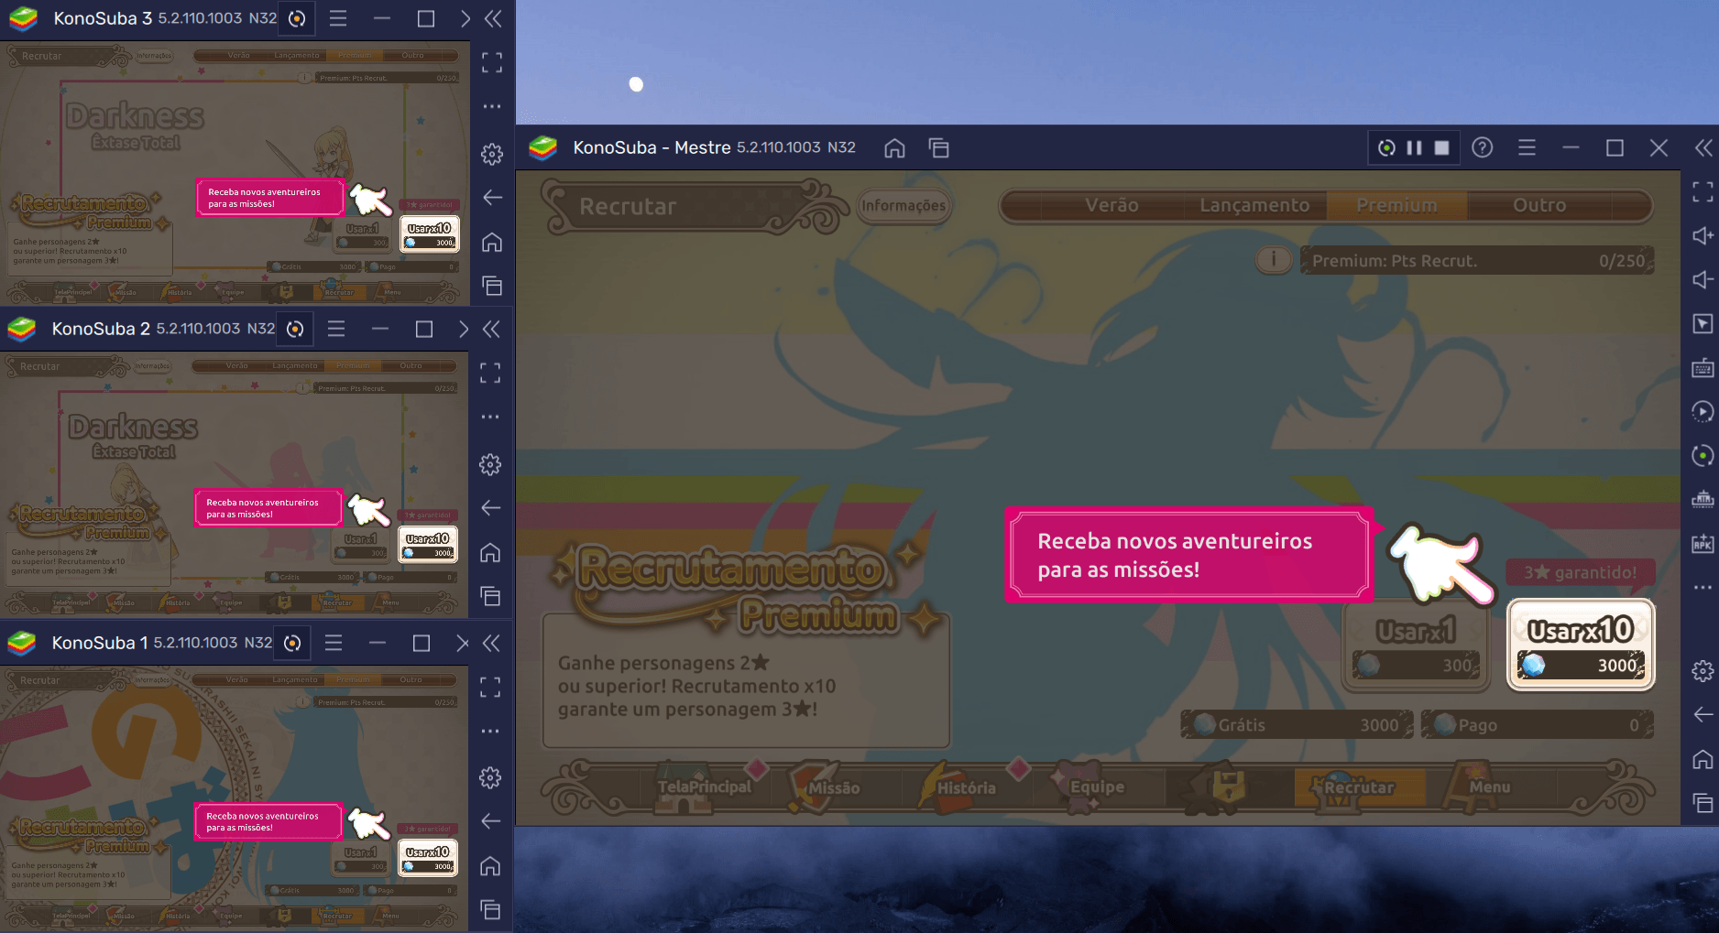
Task: Click the info icon beside Premium: Pts Recrut.
Action: click(x=1273, y=260)
